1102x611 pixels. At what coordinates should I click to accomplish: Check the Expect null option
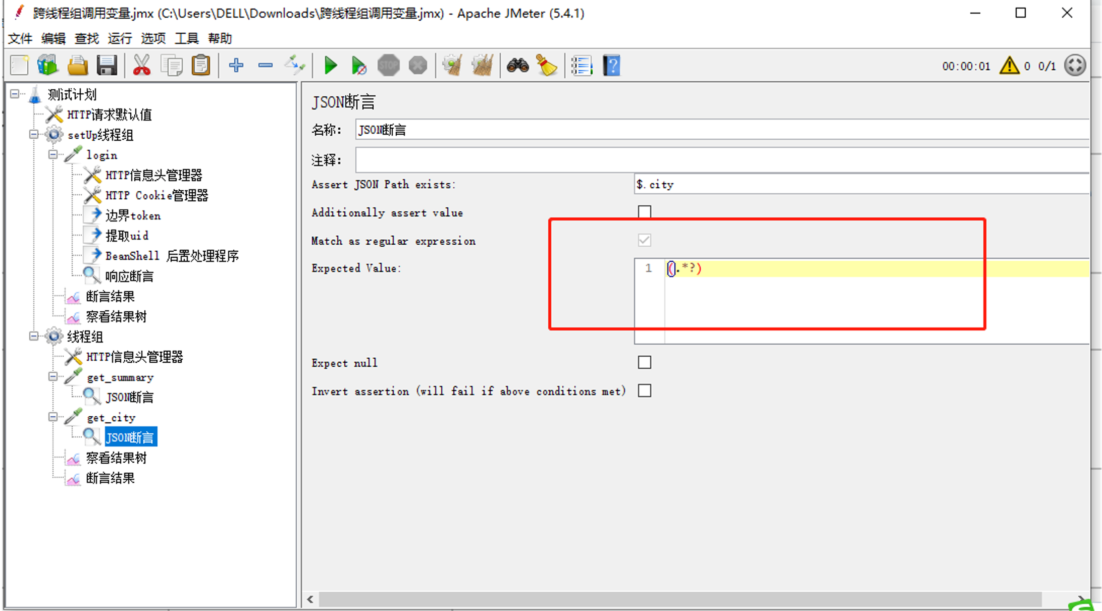tap(644, 362)
